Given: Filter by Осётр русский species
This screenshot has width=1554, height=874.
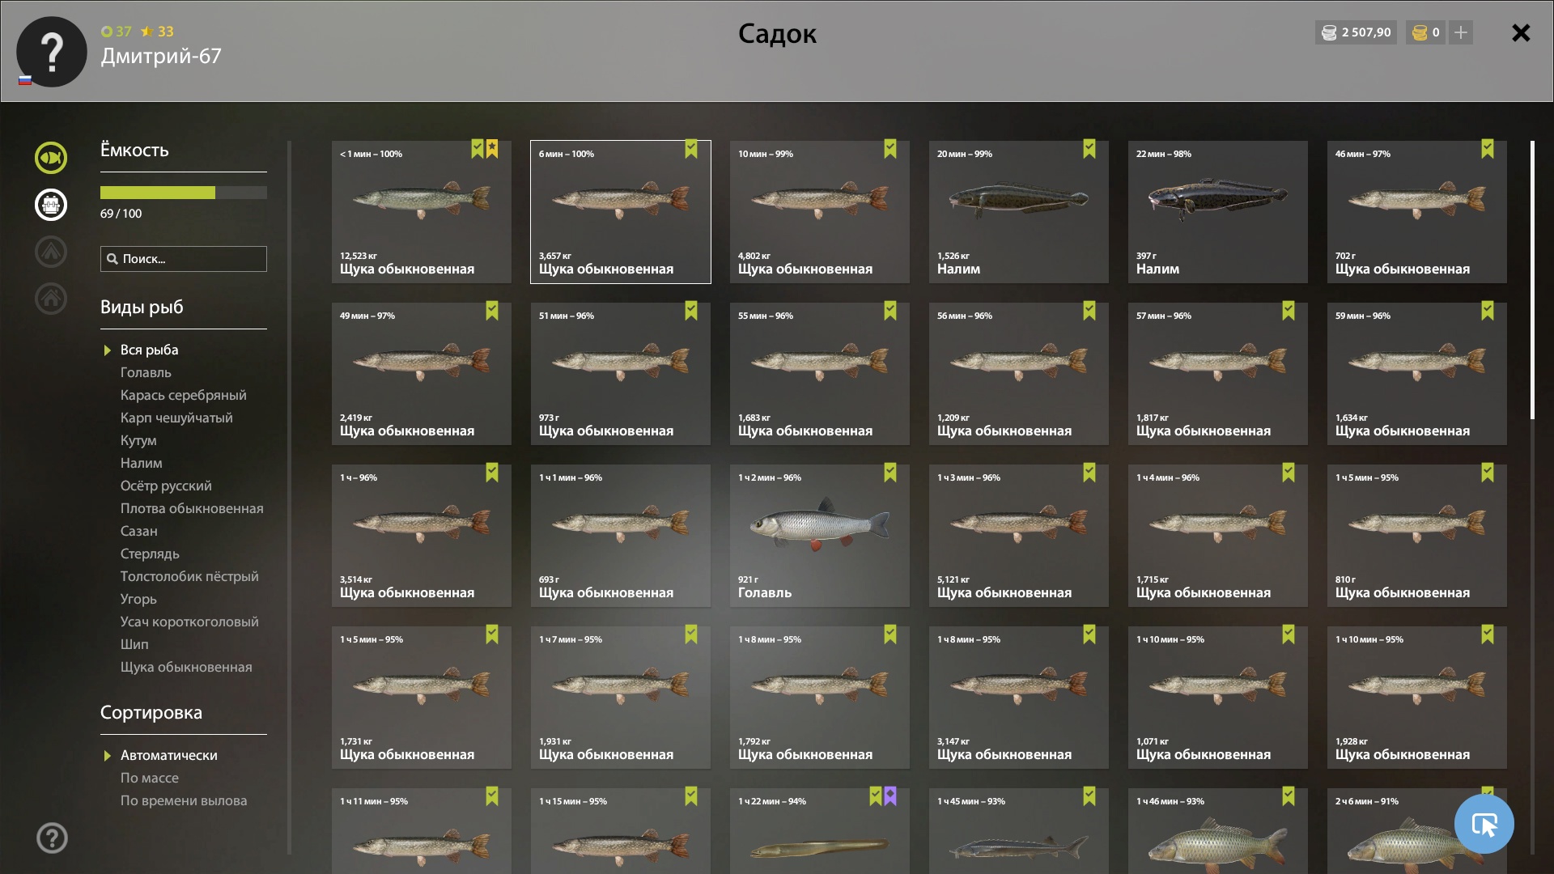Looking at the screenshot, I should click(x=166, y=486).
